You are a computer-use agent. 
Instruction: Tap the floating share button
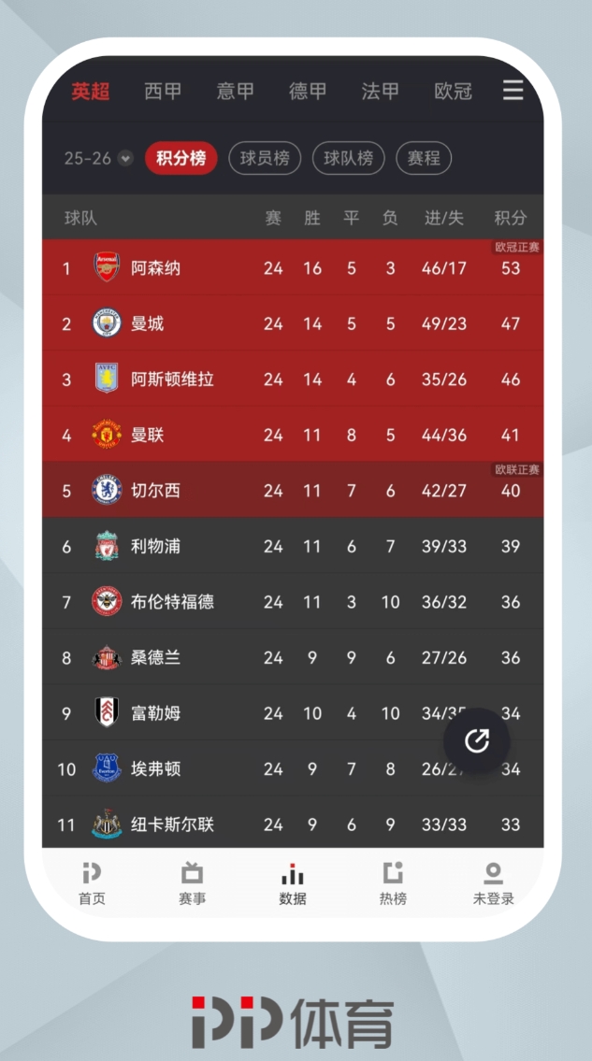tap(477, 740)
